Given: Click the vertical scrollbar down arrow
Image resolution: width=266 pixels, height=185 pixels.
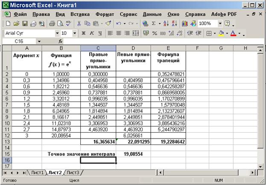Looking at the screenshot, I should coord(260,167).
